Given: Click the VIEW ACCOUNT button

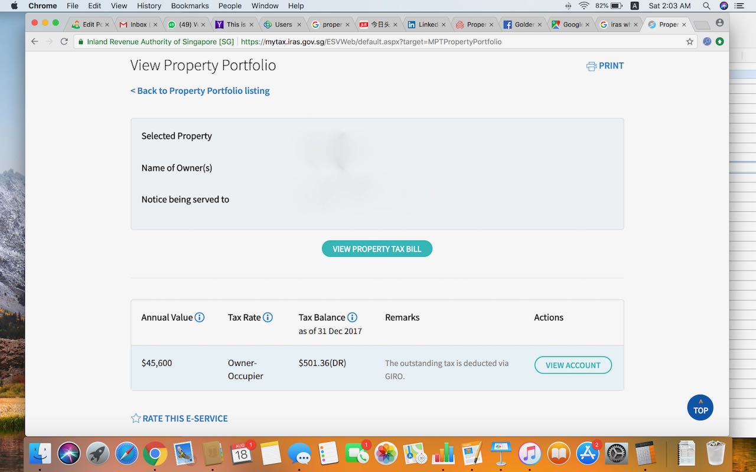Looking at the screenshot, I should 572,365.
